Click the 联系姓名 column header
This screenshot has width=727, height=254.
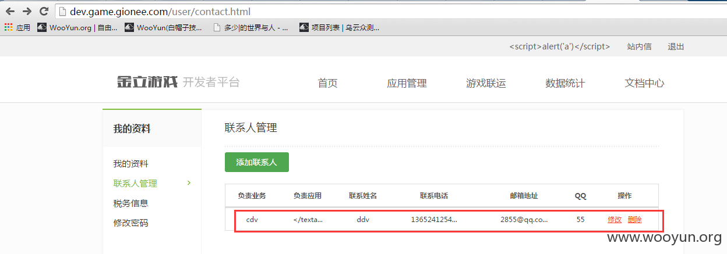[x=363, y=196]
